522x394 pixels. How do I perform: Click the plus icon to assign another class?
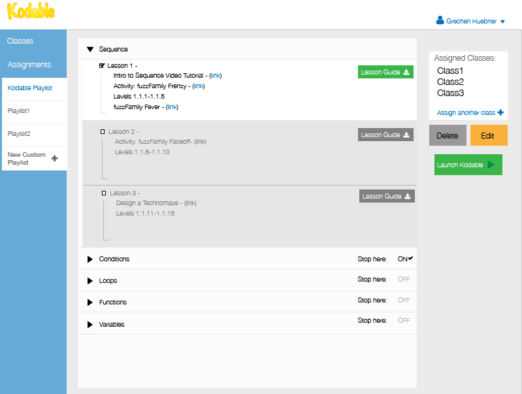[x=500, y=112]
